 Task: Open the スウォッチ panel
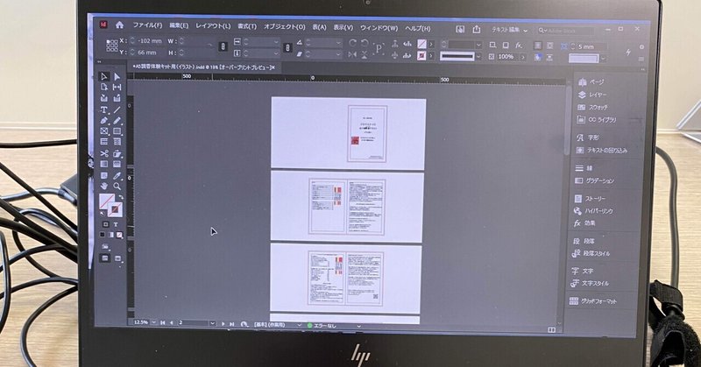pyautogui.click(x=593, y=107)
